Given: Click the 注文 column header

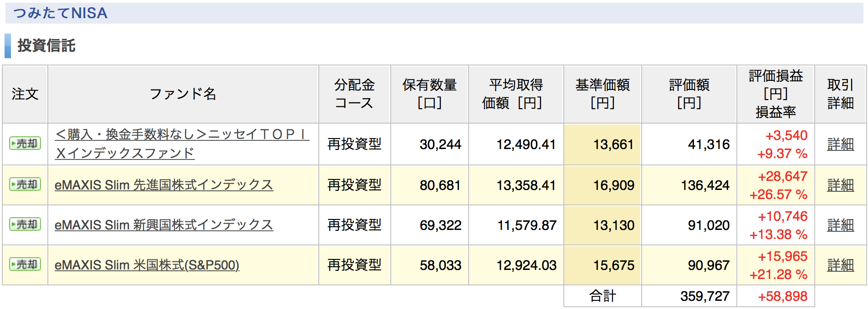Looking at the screenshot, I should pyautogui.click(x=25, y=94).
